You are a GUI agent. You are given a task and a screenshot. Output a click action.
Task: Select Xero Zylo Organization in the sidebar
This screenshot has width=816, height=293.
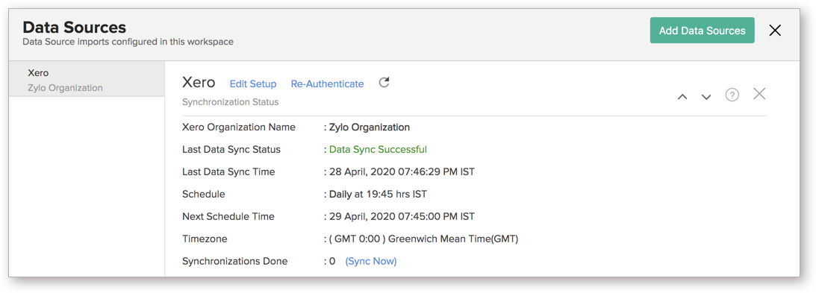87,80
